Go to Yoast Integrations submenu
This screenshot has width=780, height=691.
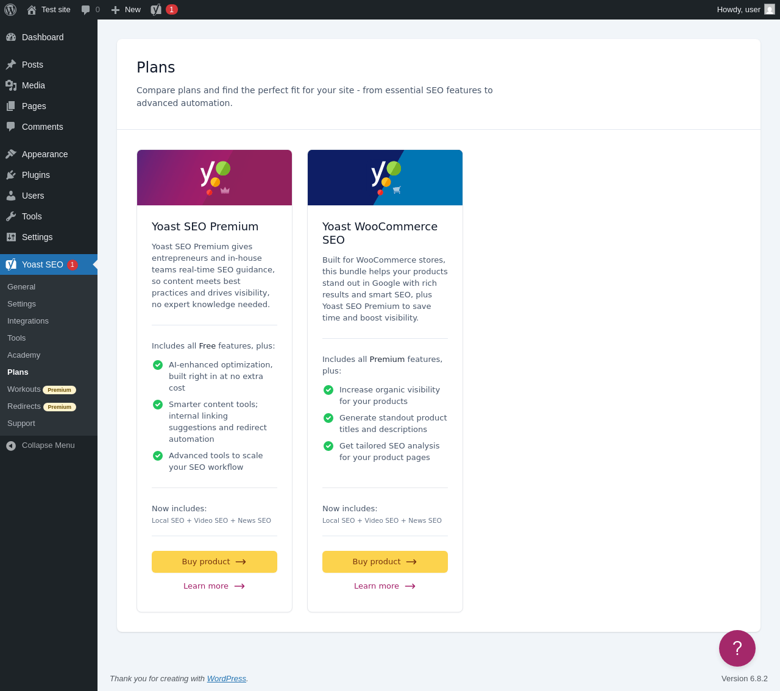[49, 321]
